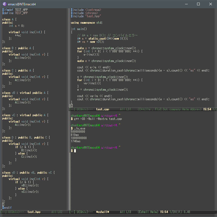The image size is (217, 217).
Task: Click L62 line indicator in test.hpp mode line
Action: (x=60, y=212)
